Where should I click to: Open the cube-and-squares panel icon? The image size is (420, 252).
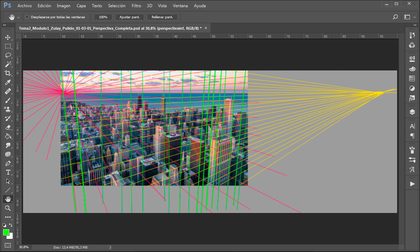point(412,59)
